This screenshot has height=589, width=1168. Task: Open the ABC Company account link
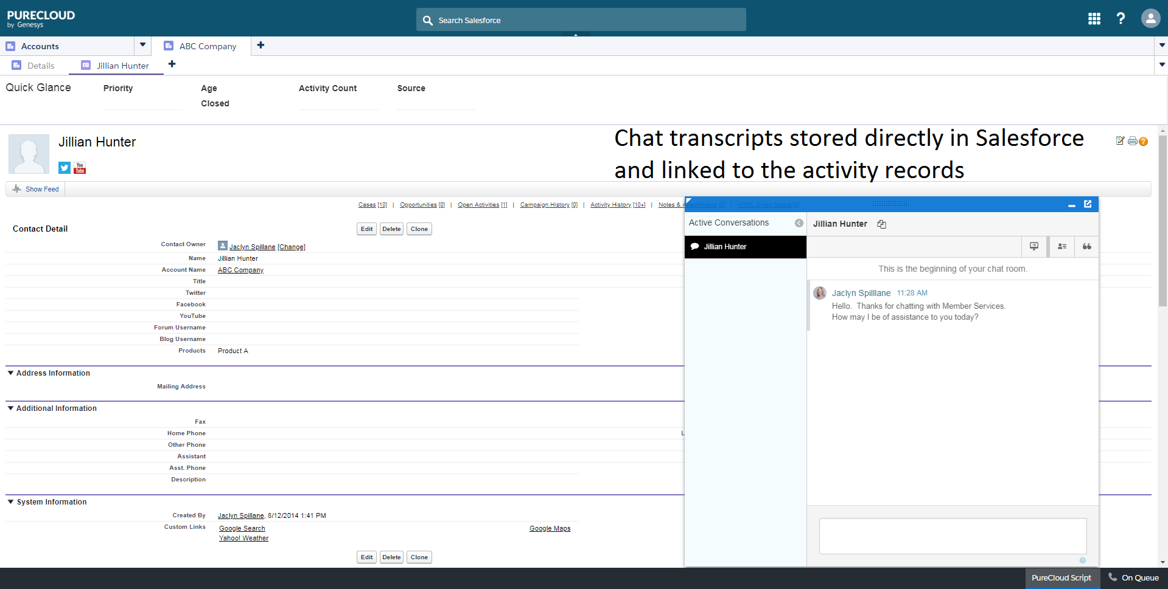[x=240, y=270]
